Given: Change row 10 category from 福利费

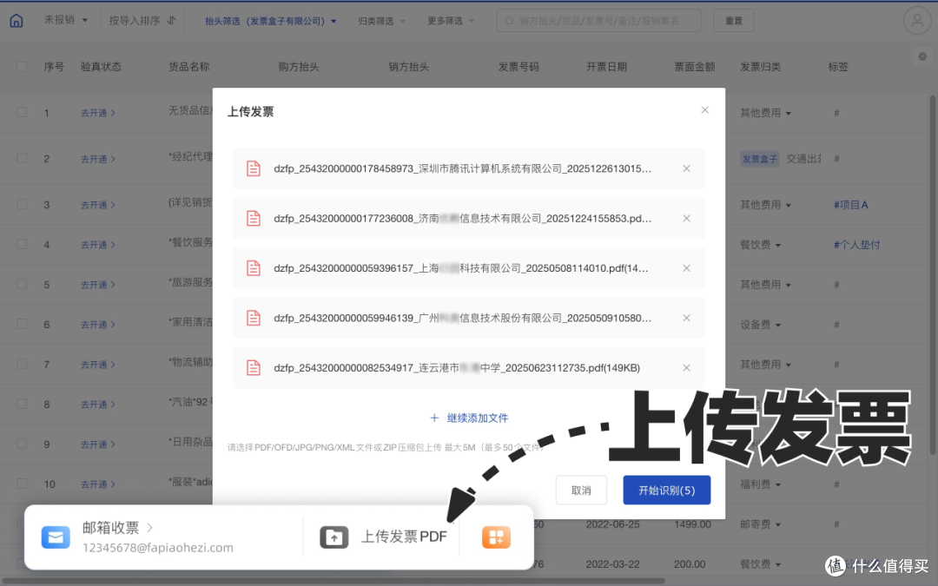Looking at the screenshot, I should (760, 484).
